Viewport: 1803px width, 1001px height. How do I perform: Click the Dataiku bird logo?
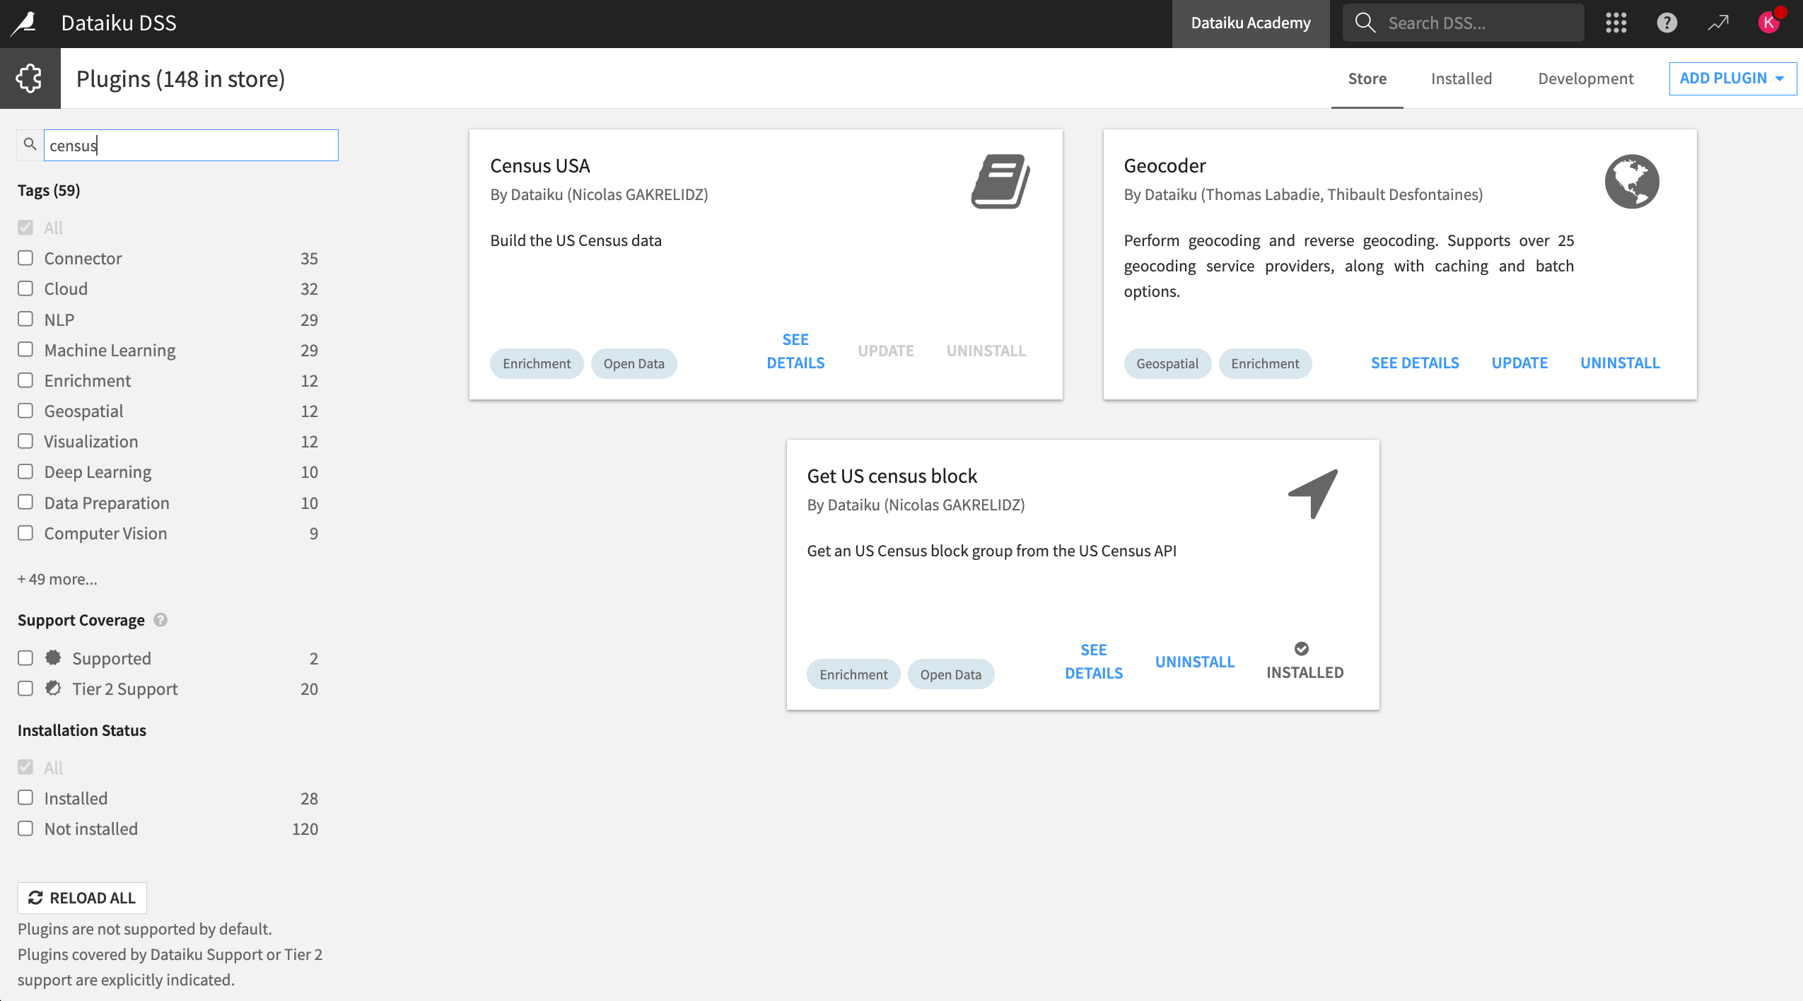pyautogui.click(x=24, y=23)
